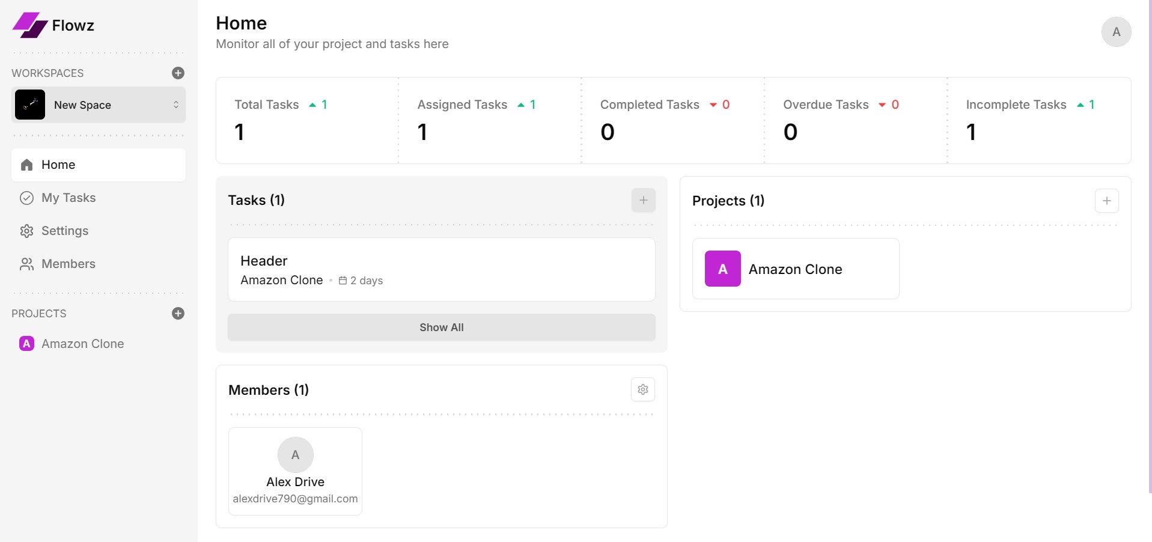Image resolution: width=1152 pixels, height=542 pixels.
Task: Open My Tasks page
Action: coord(69,198)
